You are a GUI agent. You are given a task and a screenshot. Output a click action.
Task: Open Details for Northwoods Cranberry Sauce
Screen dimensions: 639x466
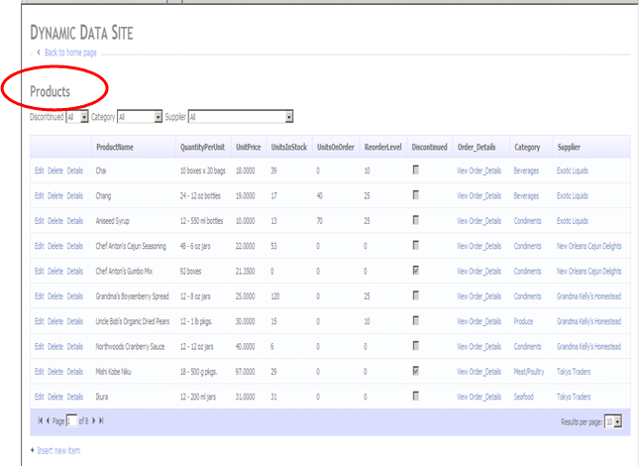click(75, 347)
